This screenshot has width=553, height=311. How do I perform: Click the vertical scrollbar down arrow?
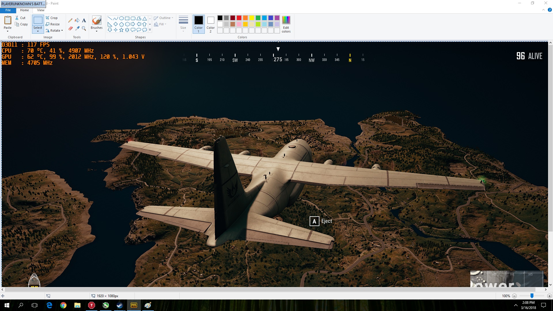(x=550, y=285)
